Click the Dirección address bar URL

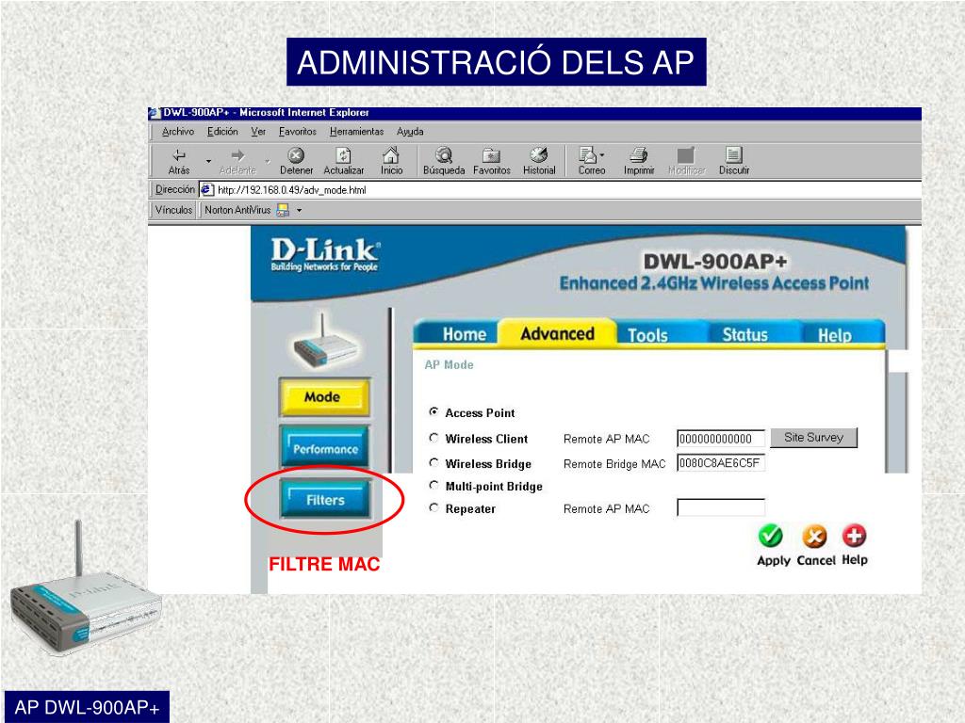point(292,190)
